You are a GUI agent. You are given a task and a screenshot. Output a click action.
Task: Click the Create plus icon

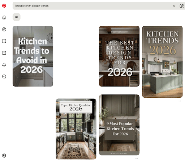[x=4, y=53]
